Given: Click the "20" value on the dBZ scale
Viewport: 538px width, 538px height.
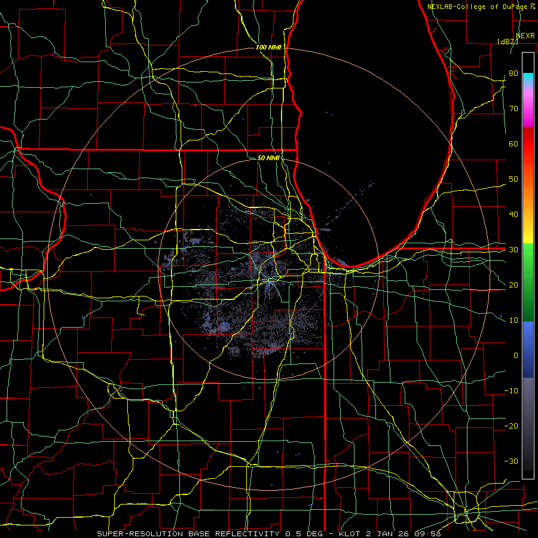Looking at the screenshot, I should [x=513, y=285].
